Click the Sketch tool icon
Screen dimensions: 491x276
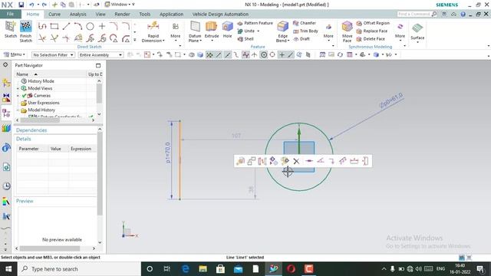(x=10, y=27)
